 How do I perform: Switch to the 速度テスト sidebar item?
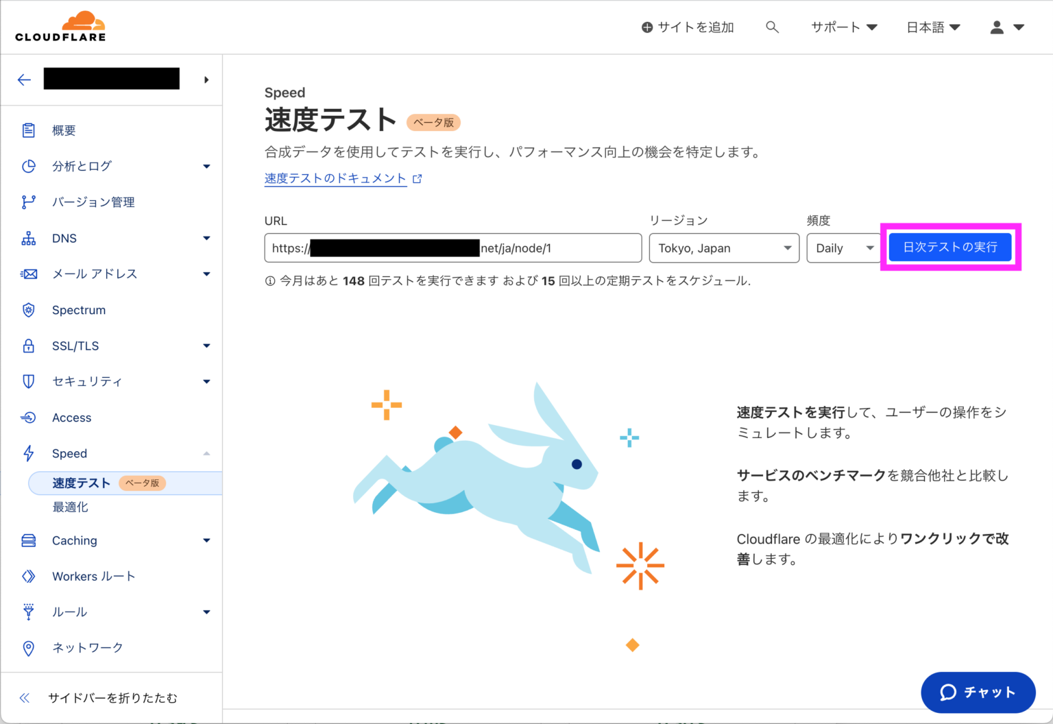[x=82, y=483]
